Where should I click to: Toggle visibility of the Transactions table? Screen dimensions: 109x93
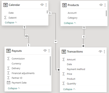pyautogui.click(x=100, y=51)
